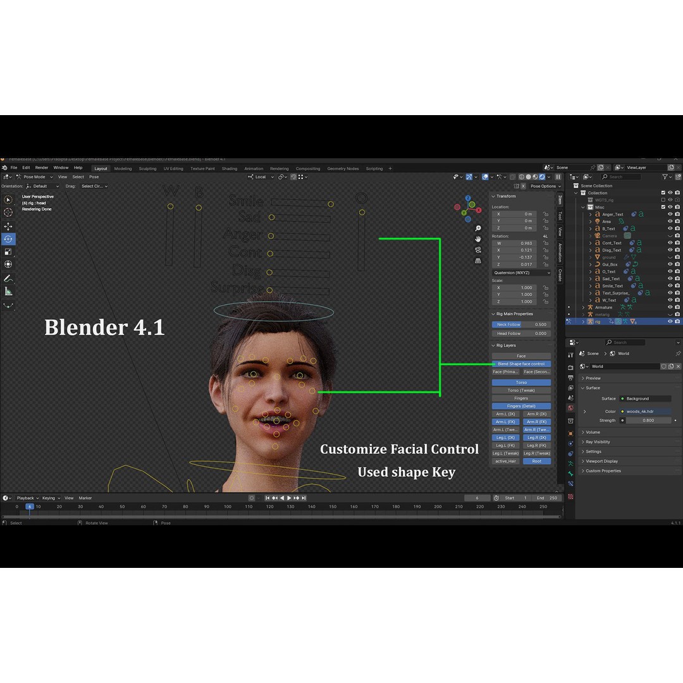
Task: Toggle the camera view icon in the viewport
Action: (x=478, y=250)
